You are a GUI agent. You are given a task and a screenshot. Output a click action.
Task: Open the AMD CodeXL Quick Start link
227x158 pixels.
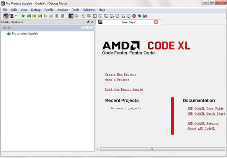click(207, 114)
